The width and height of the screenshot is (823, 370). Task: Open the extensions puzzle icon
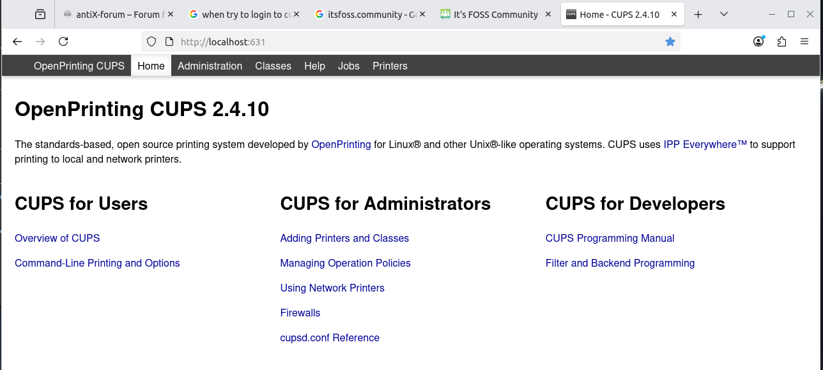(x=781, y=41)
